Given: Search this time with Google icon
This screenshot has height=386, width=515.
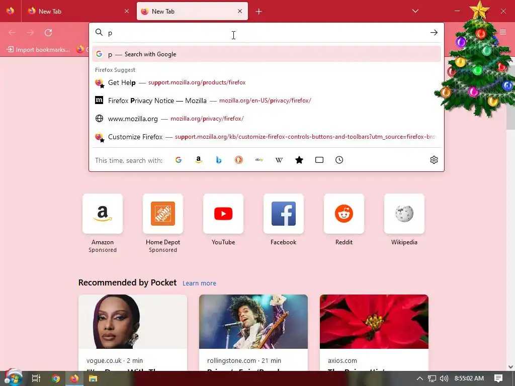Looking at the screenshot, I should click(179, 160).
